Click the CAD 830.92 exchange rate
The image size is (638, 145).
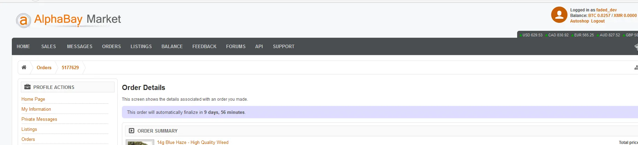(557, 35)
